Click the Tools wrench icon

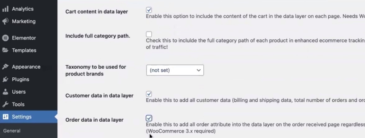[x=5, y=105]
